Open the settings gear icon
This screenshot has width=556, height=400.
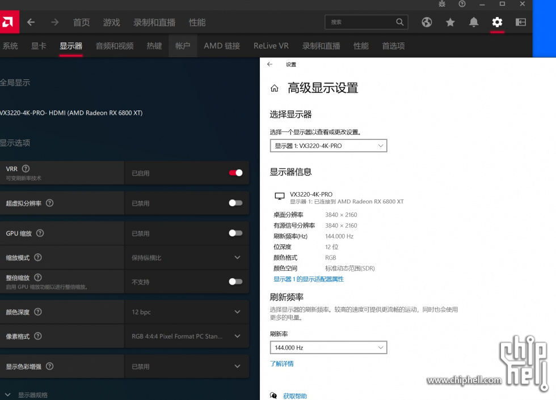(x=497, y=22)
